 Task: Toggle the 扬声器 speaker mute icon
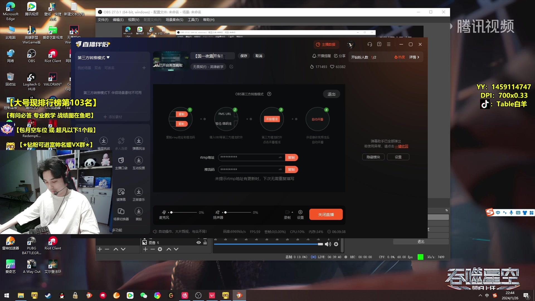click(218, 212)
